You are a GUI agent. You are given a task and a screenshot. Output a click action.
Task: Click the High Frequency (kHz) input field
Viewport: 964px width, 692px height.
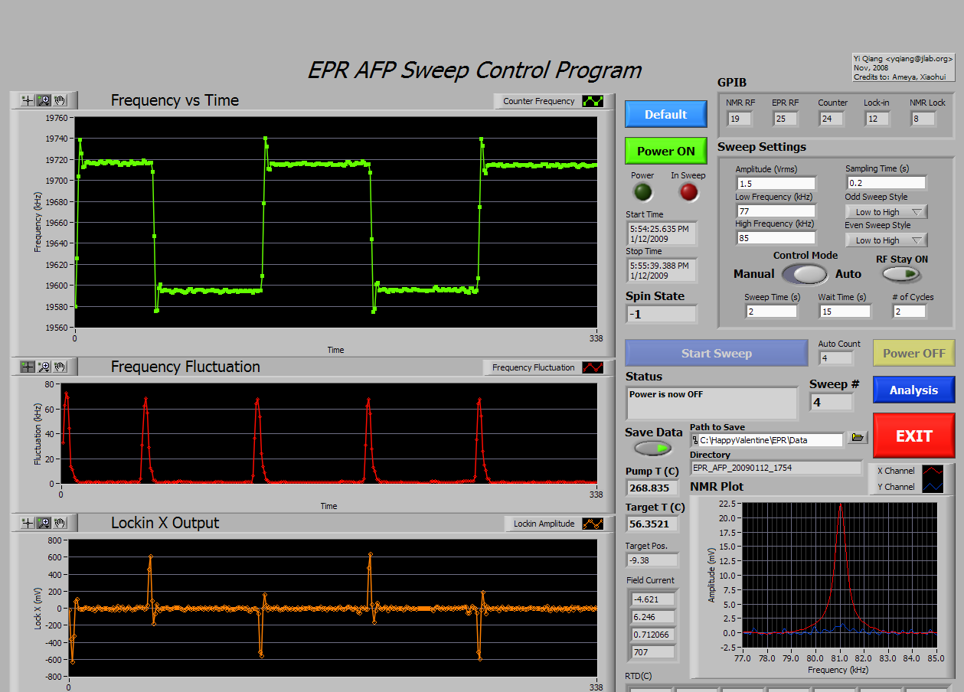(776, 237)
